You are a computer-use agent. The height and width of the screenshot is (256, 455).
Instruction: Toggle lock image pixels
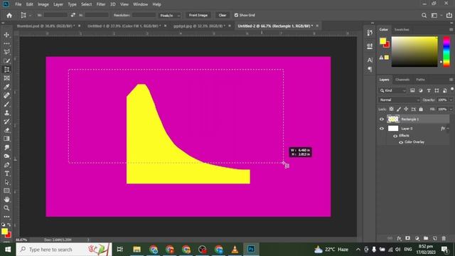[399, 109]
